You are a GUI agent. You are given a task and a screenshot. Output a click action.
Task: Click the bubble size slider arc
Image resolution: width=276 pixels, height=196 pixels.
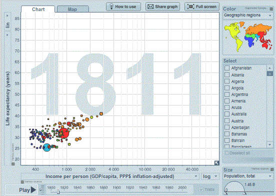(x=235, y=187)
